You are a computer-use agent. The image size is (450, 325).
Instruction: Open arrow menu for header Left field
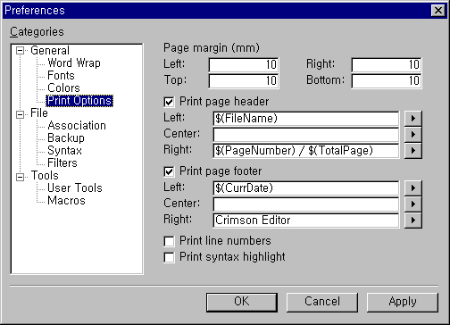[x=413, y=119]
